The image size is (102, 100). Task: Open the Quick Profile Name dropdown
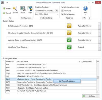57,11
